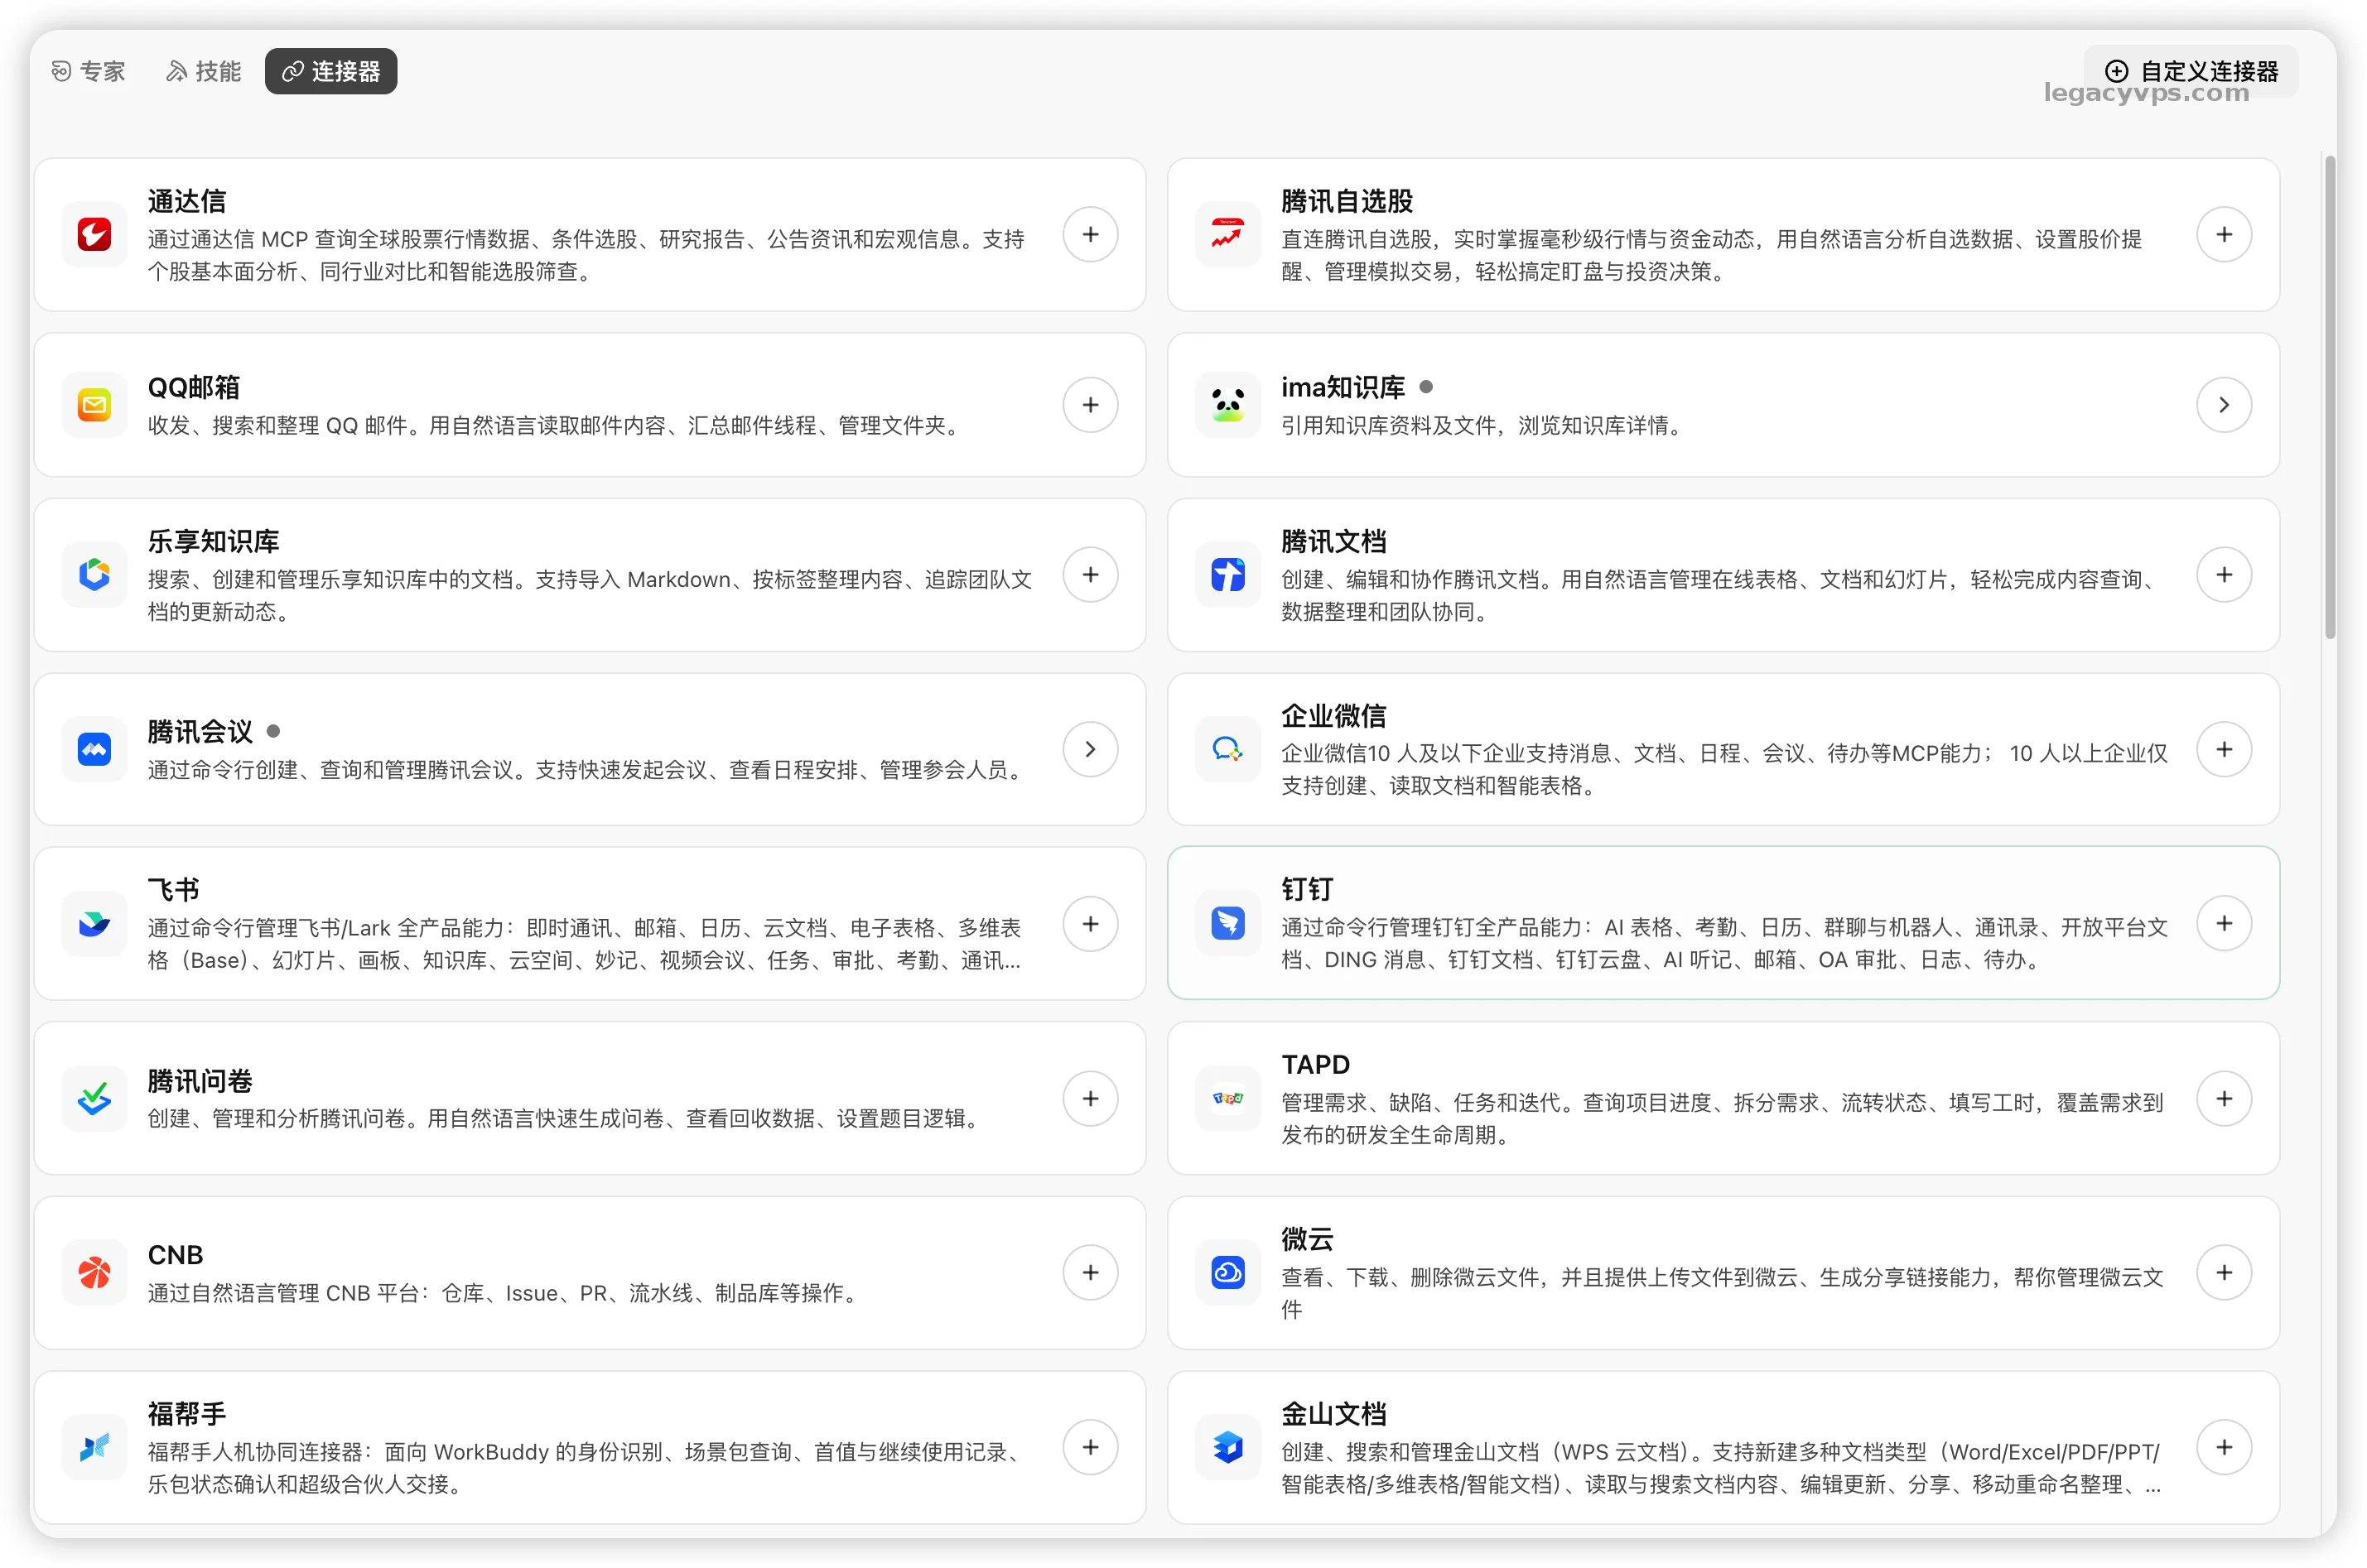Viewport: 2367px width, 1568px height.
Task: Click the TAPD title text
Action: click(1315, 1064)
